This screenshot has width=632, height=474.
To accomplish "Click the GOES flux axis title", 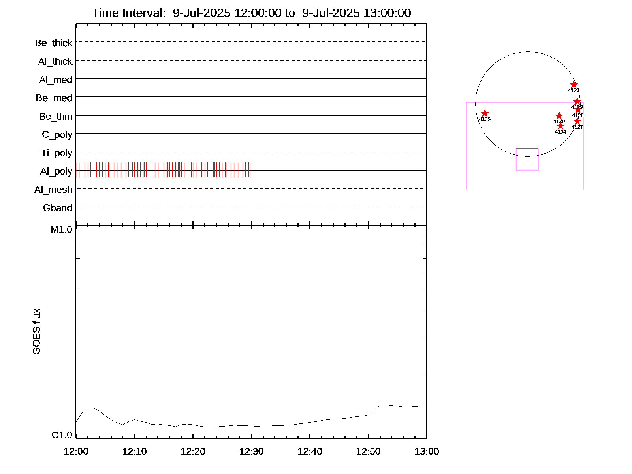I will [x=36, y=331].
